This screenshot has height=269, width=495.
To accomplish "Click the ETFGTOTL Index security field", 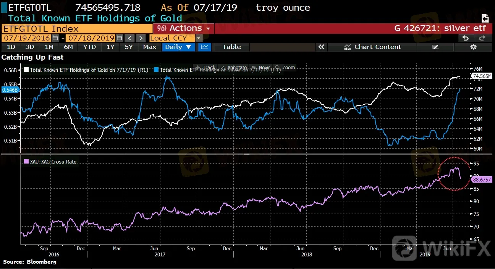I will (x=76, y=29).
